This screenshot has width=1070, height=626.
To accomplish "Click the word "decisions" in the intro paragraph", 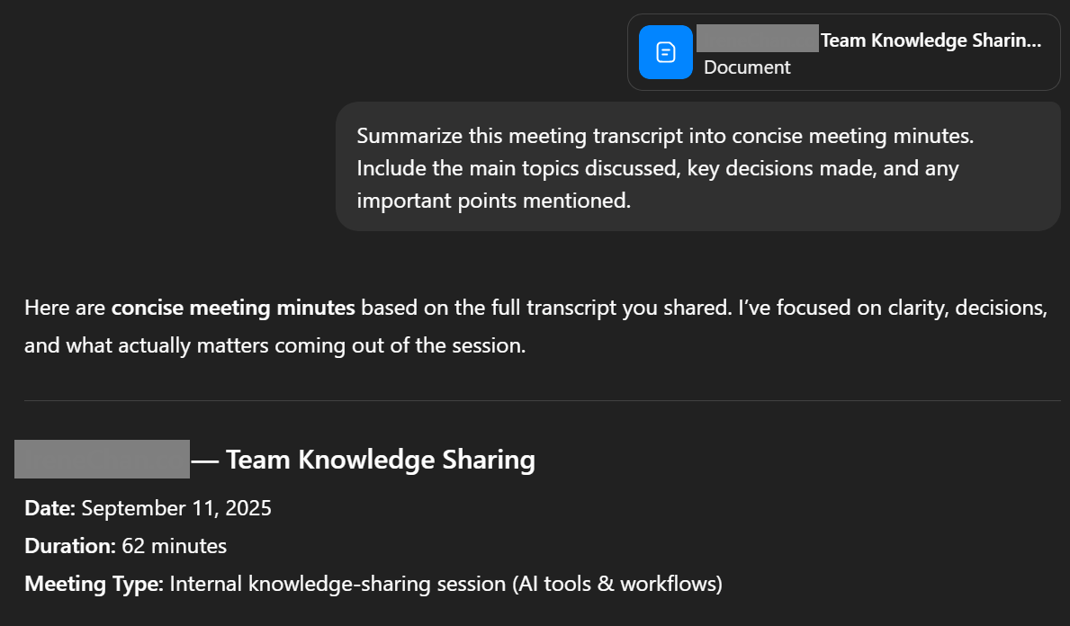I will [1002, 307].
